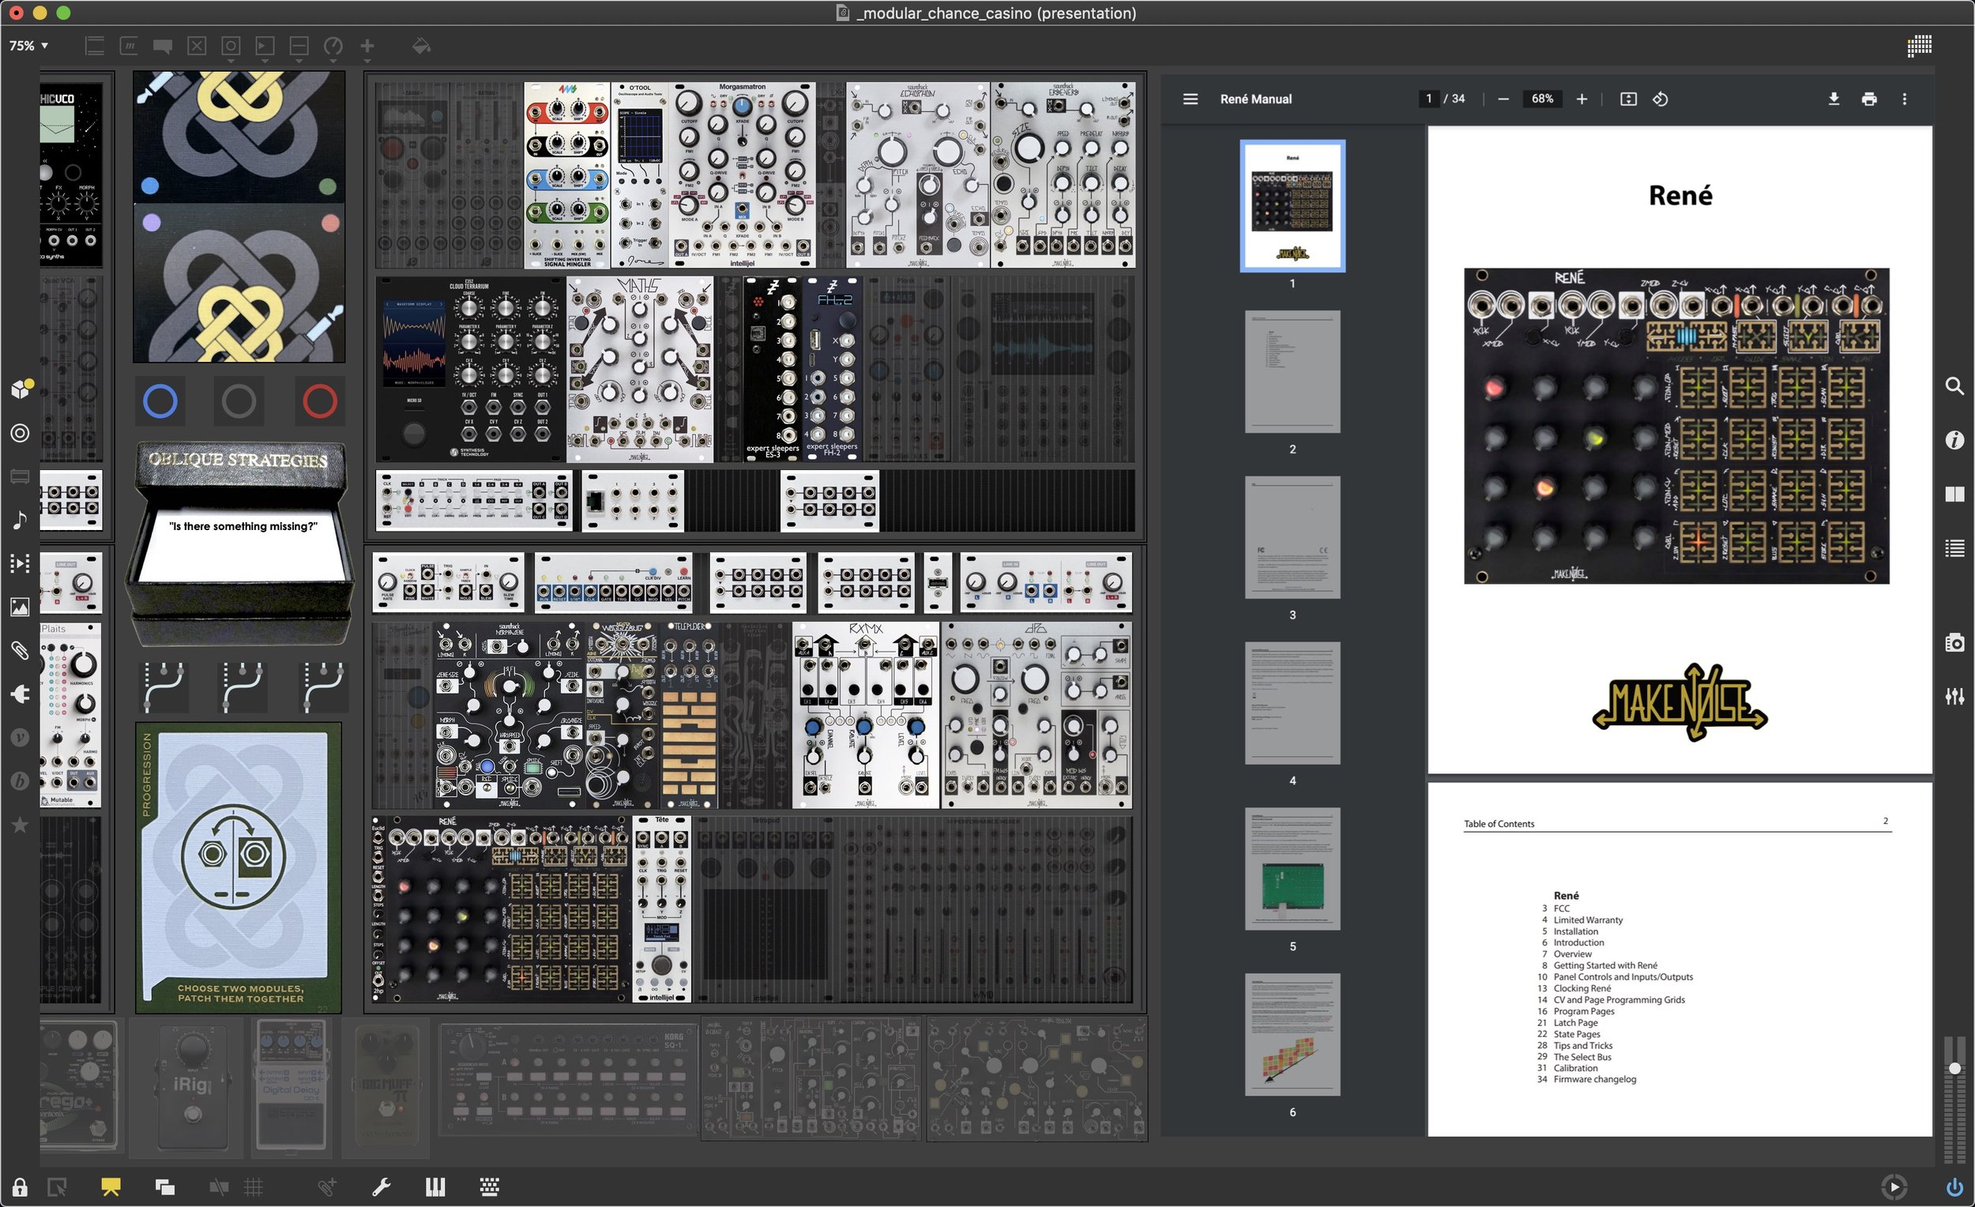1975x1207 pixels.
Task: Click the frame/rack object icon in top toolbar
Action: point(95,47)
